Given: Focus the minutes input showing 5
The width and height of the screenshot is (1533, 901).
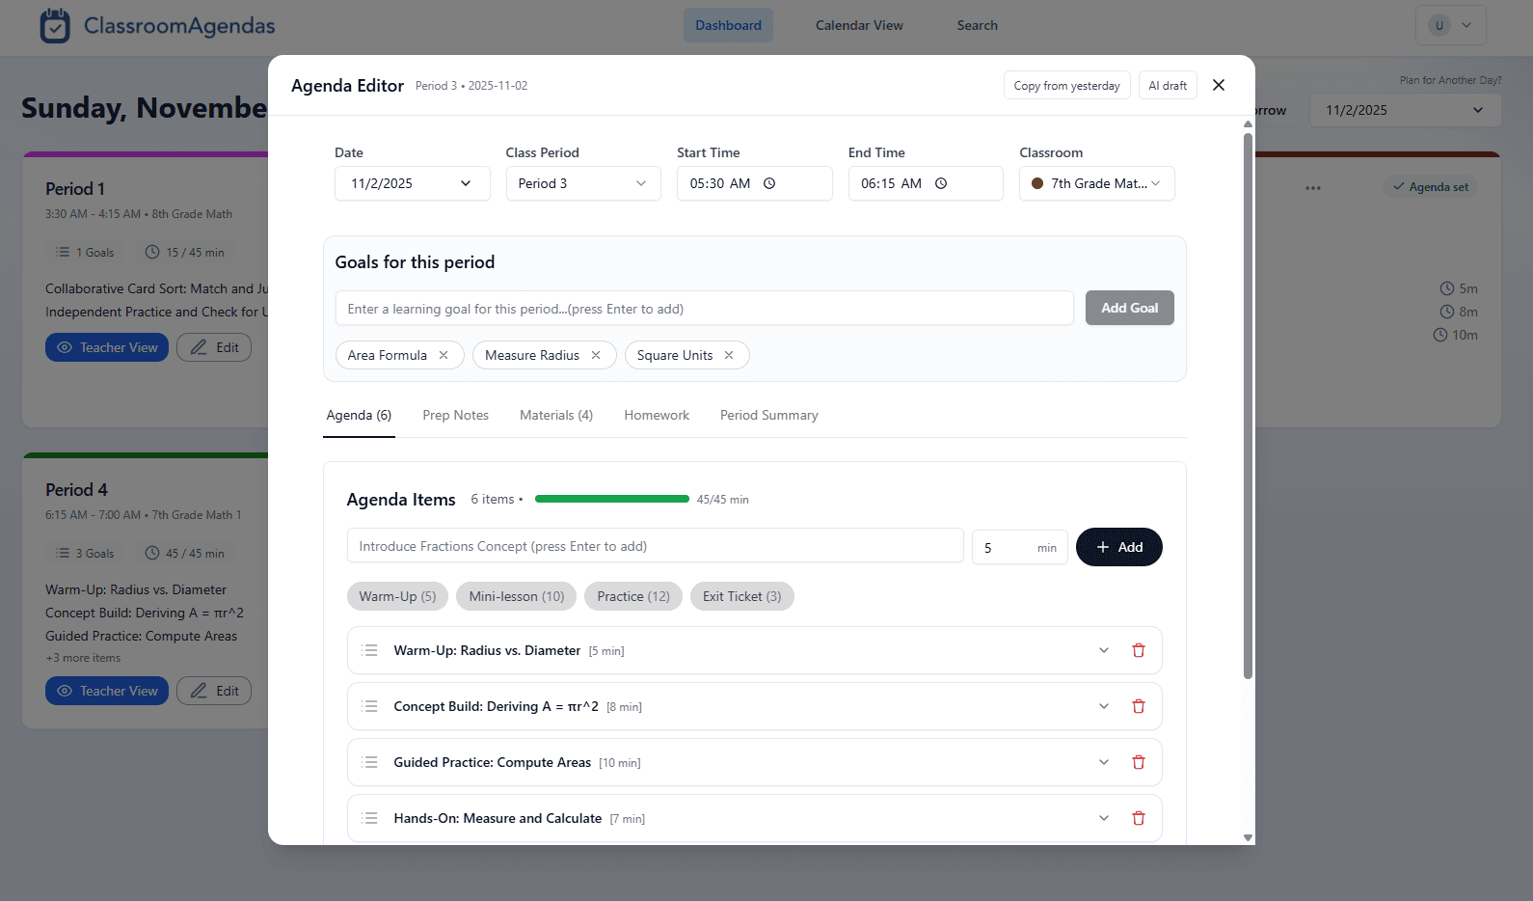Looking at the screenshot, I should [1019, 547].
